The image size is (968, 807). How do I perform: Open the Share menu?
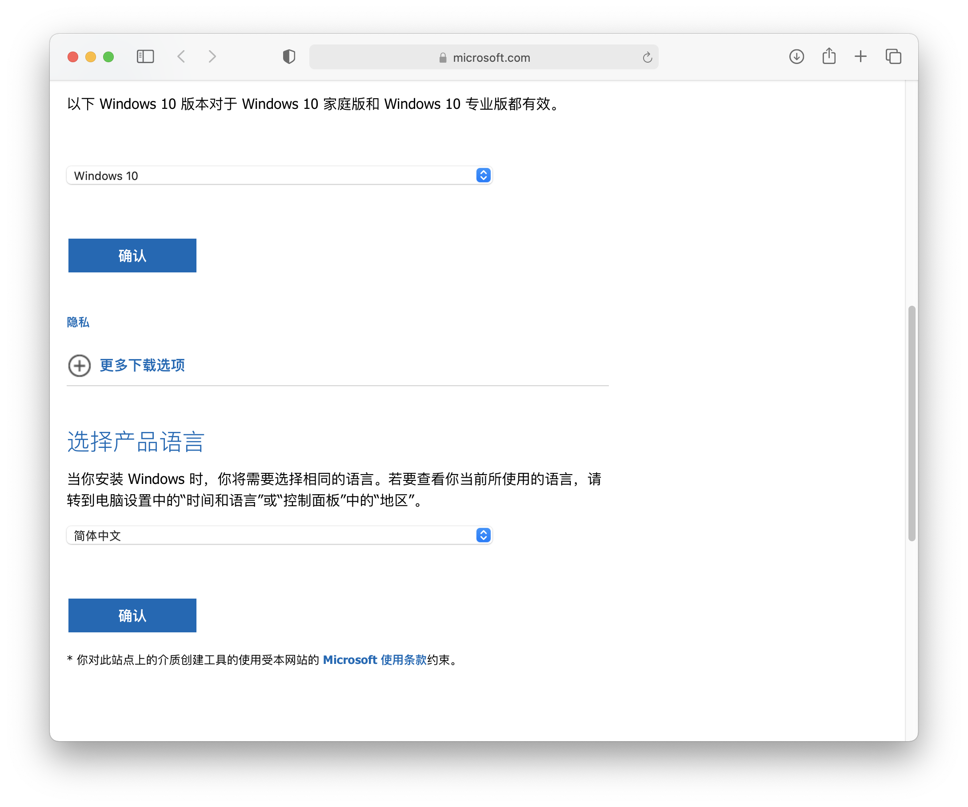[x=829, y=56]
